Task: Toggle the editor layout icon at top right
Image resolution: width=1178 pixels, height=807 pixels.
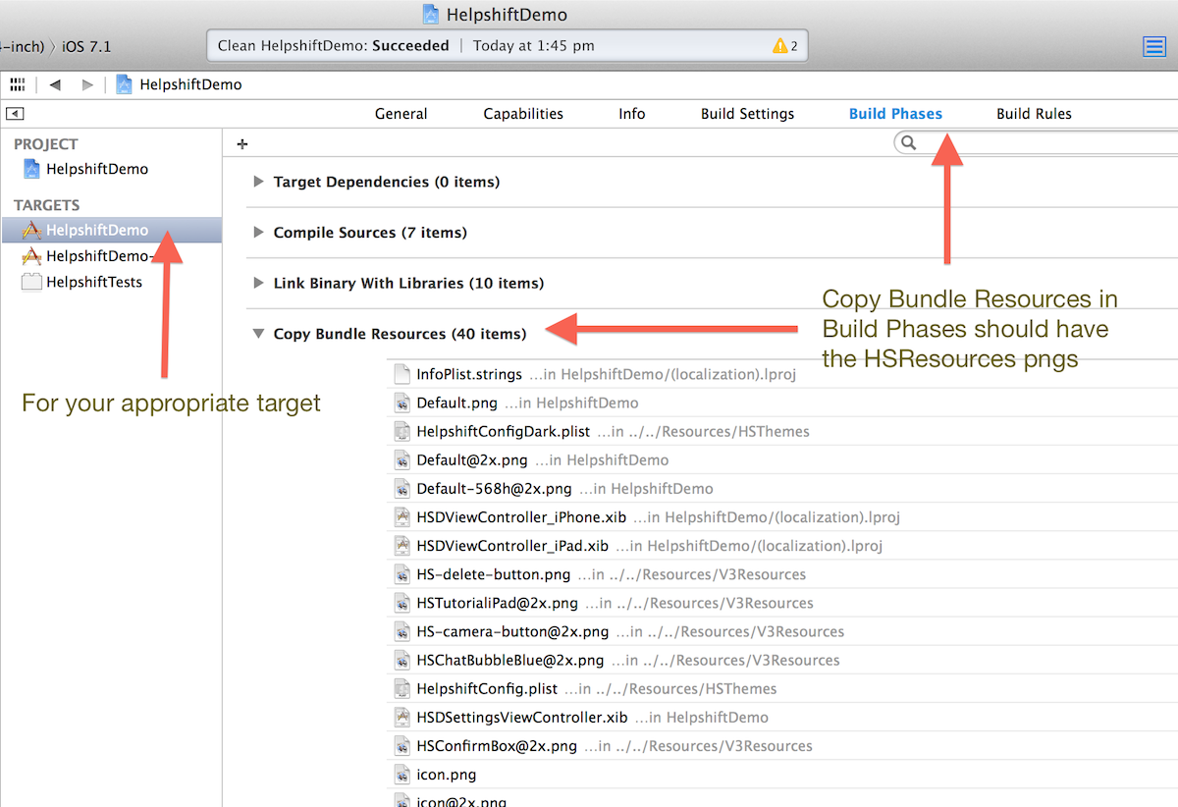Action: [1154, 46]
